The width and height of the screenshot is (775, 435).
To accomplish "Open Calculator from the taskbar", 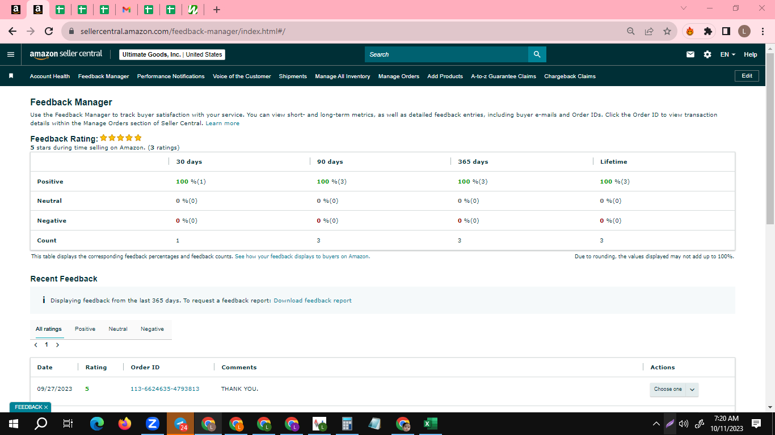I will [x=347, y=423].
